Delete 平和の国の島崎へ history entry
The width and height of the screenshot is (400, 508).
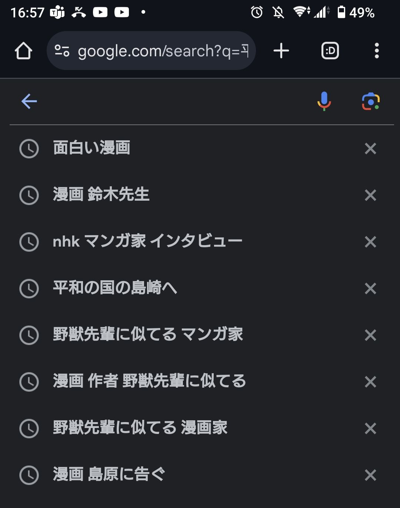click(x=370, y=288)
